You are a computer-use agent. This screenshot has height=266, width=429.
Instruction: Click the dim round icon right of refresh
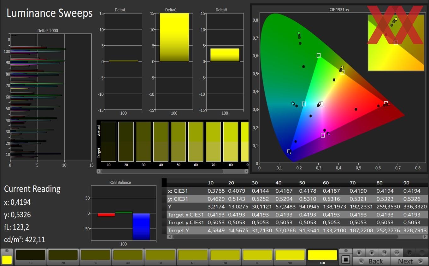pyautogui.click(x=422, y=252)
